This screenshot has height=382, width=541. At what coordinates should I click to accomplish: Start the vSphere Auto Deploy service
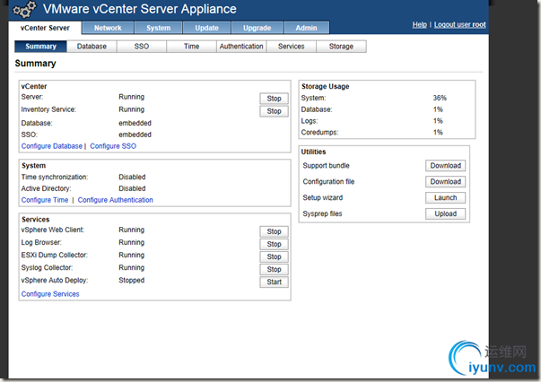pyautogui.click(x=274, y=282)
